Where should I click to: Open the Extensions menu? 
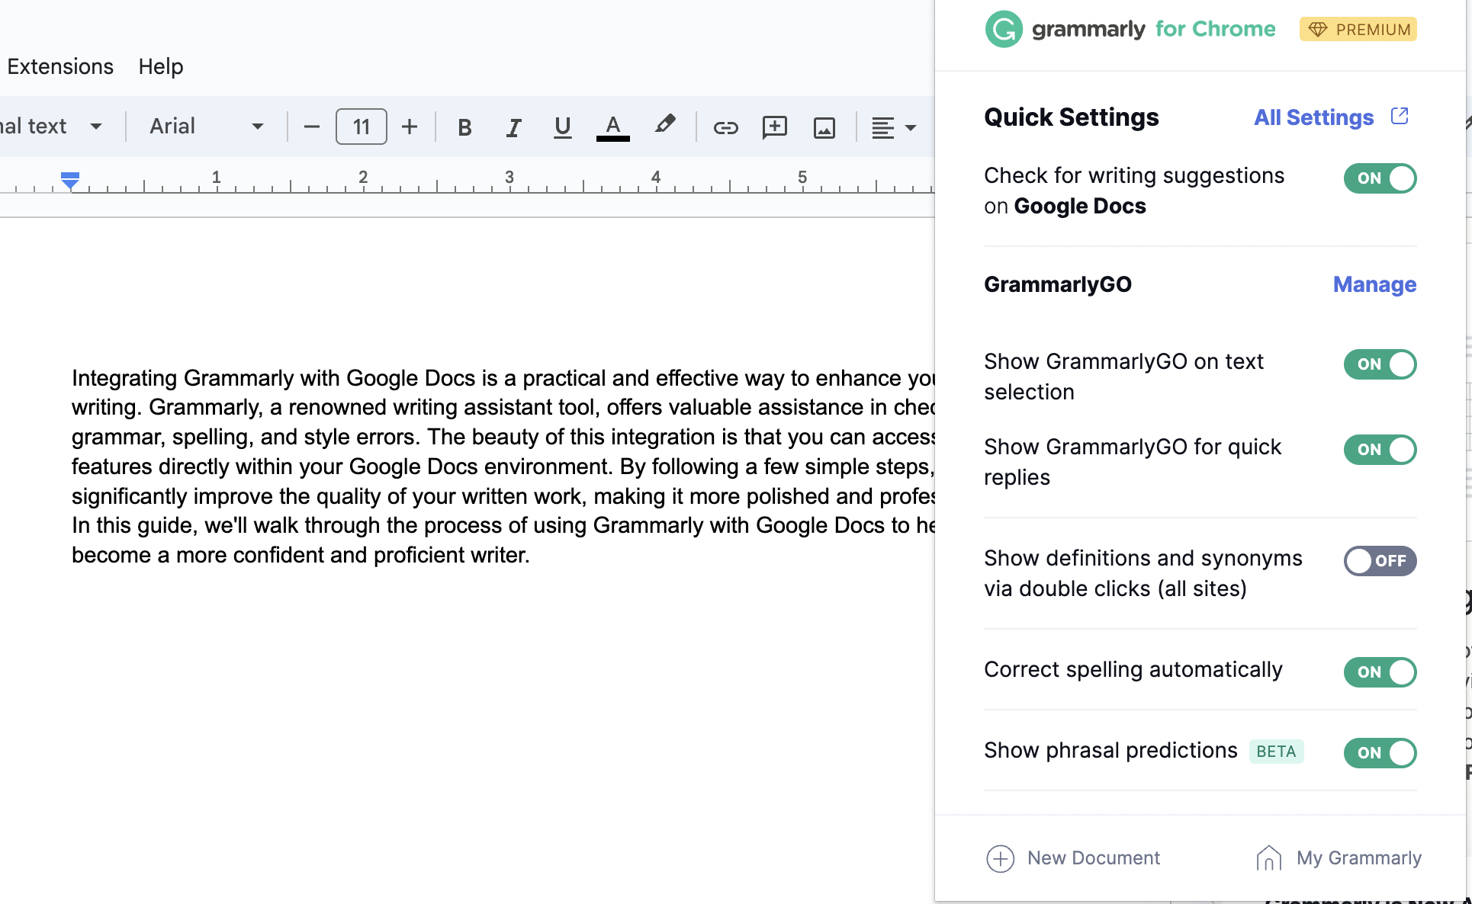click(60, 66)
